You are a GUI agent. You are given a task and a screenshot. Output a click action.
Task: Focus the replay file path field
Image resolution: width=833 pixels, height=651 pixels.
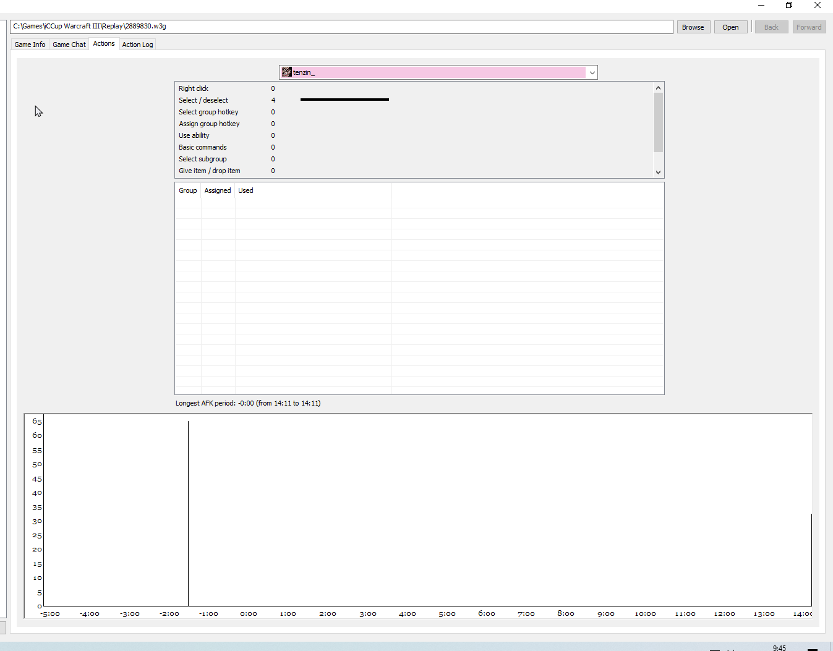(341, 27)
